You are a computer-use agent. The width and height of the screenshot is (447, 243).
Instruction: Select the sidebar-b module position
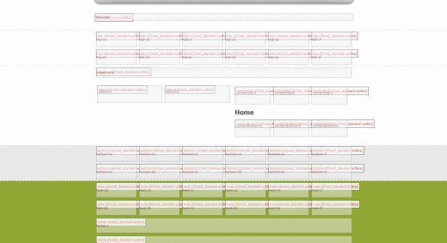[x=197, y=94]
